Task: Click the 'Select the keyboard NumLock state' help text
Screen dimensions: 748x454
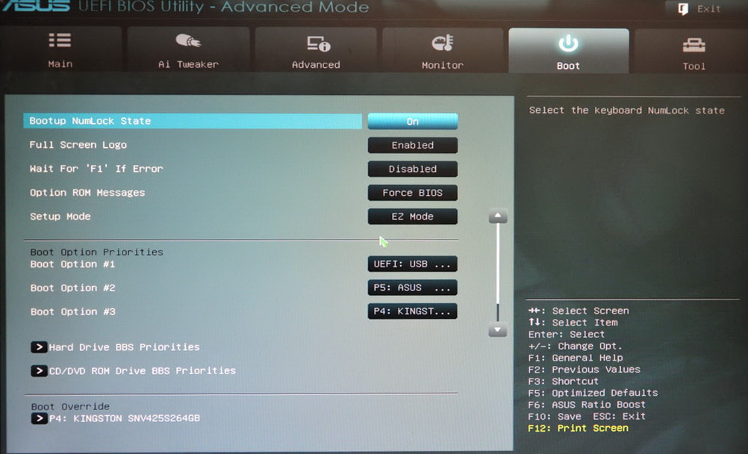Action: [627, 111]
